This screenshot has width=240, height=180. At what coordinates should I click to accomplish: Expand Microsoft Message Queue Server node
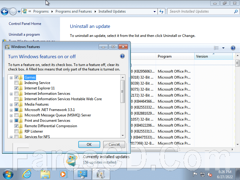pyautogui.click(x=11, y=115)
